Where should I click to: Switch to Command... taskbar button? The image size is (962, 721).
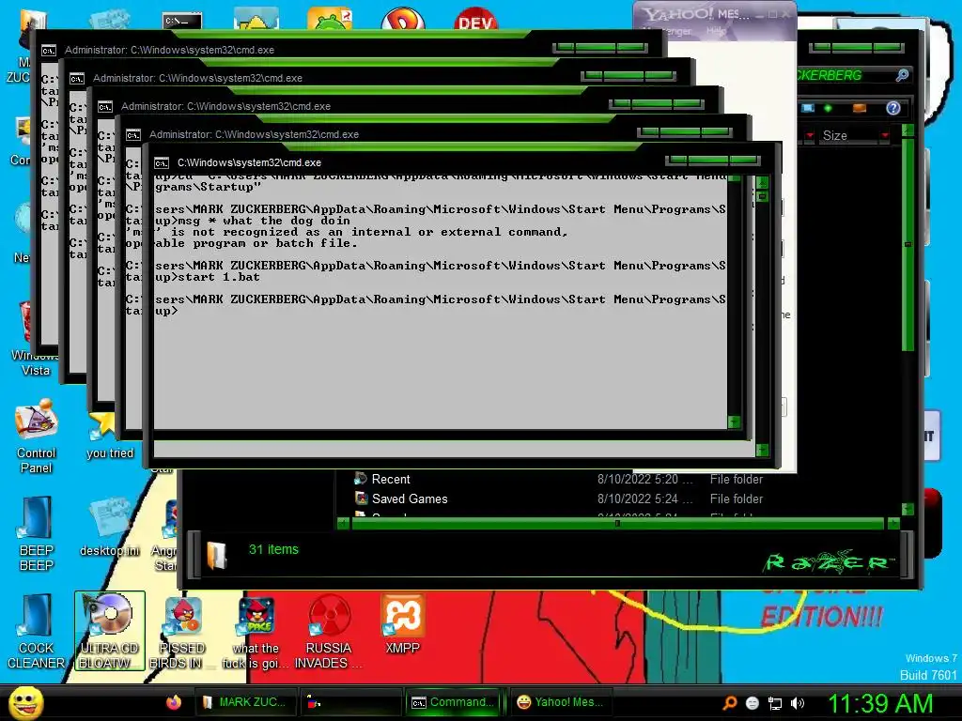454,702
